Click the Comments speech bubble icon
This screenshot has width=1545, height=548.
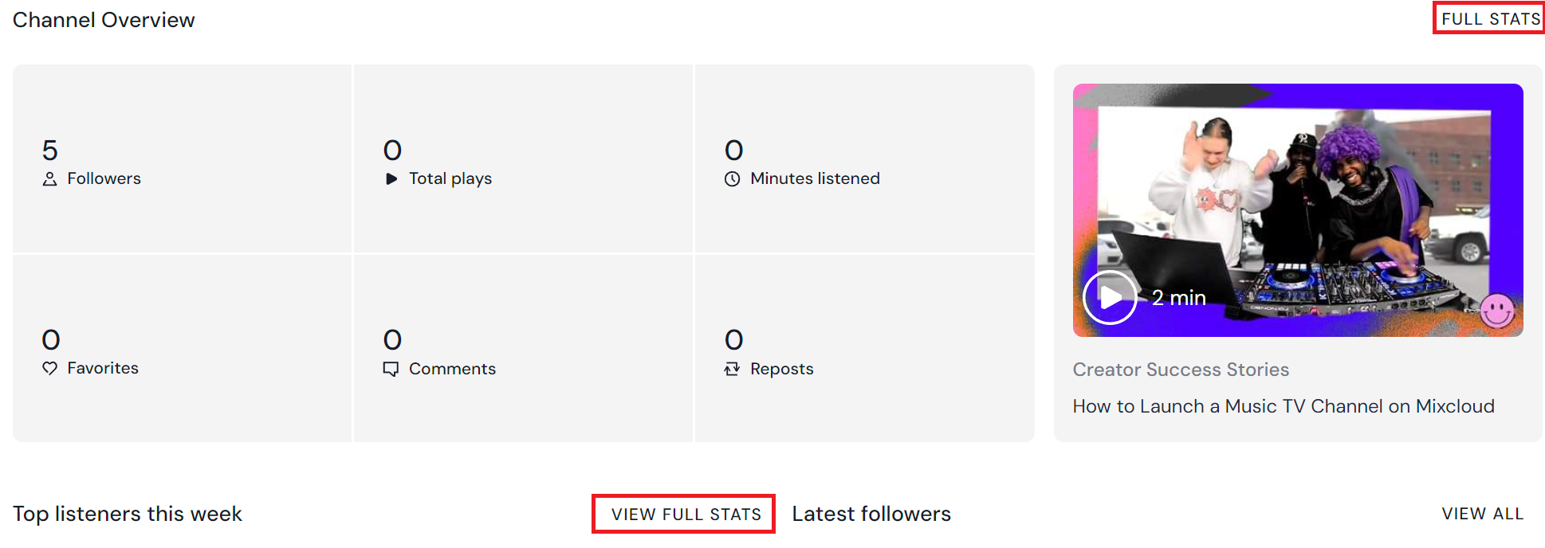pos(391,369)
